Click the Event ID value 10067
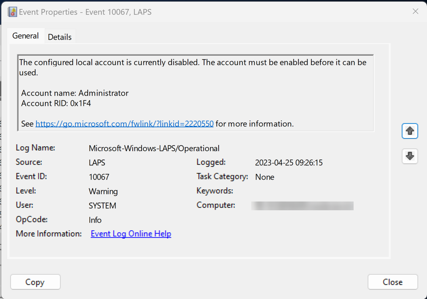 pos(99,177)
